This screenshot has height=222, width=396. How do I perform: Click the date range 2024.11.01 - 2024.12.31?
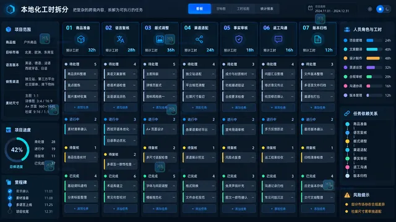[332, 11]
